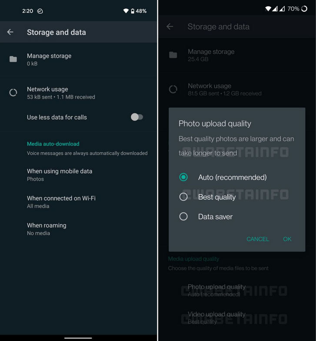Tap the battery icon showing 48%
Image resolution: width=316 pixels, height=341 pixels.
coord(133,11)
